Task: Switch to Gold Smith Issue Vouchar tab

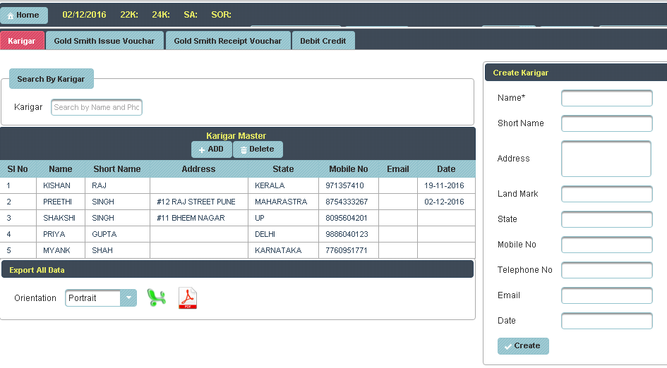Action: [x=104, y=41]
